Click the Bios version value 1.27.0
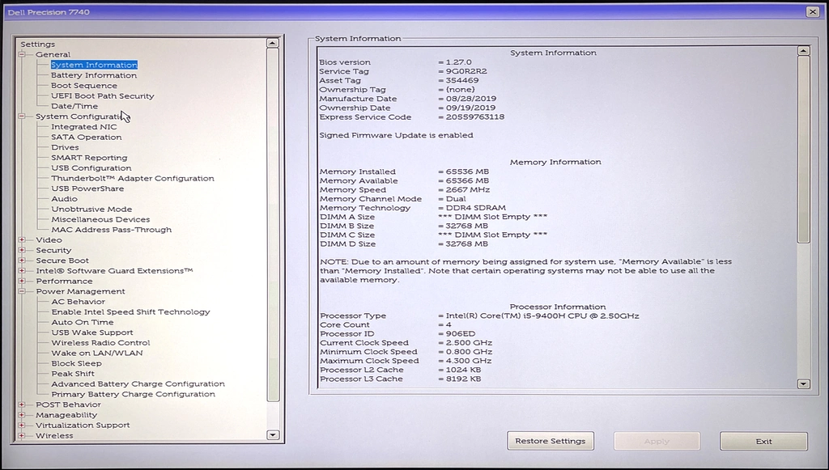Image resolution: width=829 pixels, height=470 pixels. pos(458,62)
